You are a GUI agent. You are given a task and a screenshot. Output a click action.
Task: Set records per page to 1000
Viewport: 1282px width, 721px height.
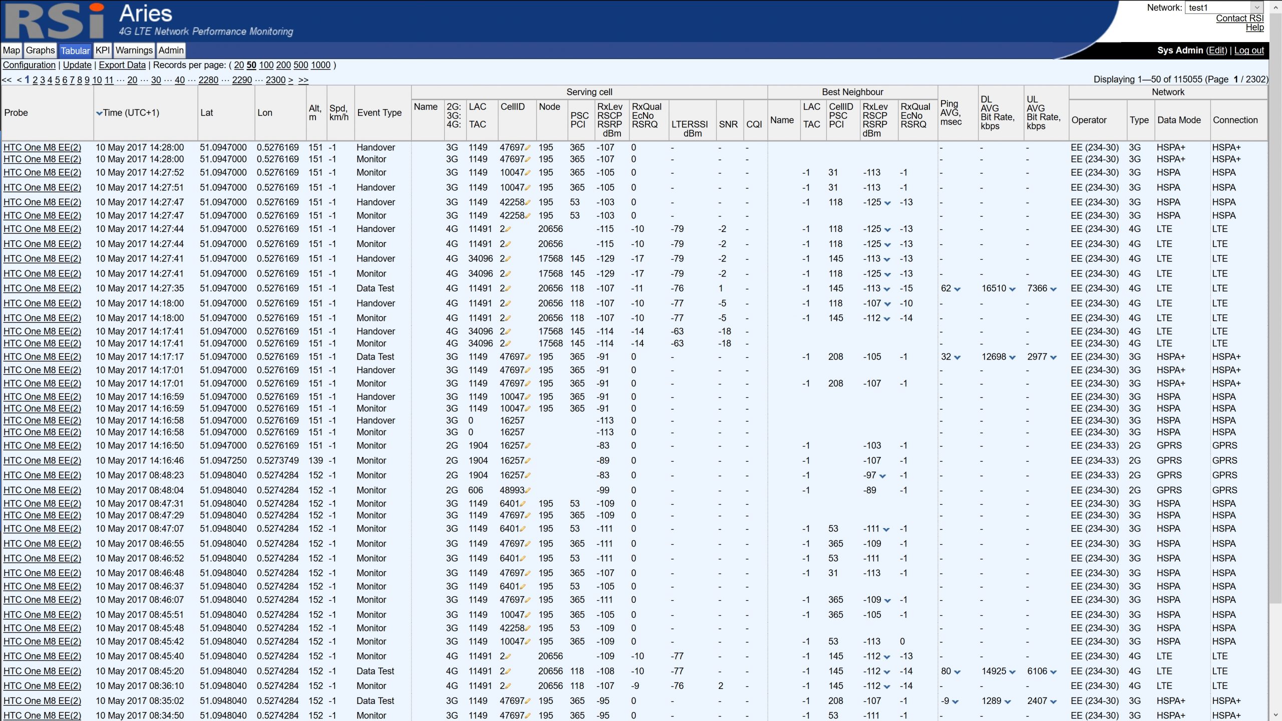[320, 65]
